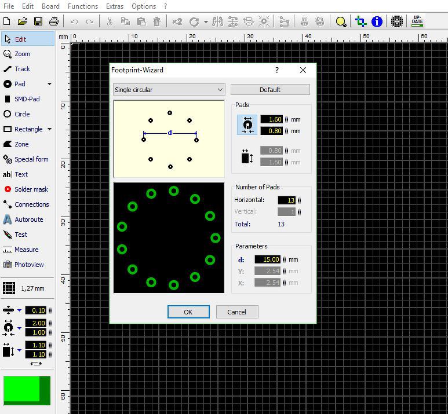Select the SMD-Pad tool
This screenshot has width=448, height=414.
tap(28, 99)
